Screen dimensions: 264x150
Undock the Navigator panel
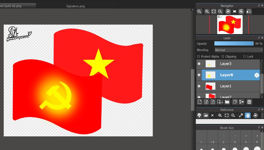tap(259, 6)
